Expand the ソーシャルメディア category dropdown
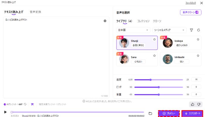Image resolution: width=205 pixels, height=117 pixels. [169, 30]
